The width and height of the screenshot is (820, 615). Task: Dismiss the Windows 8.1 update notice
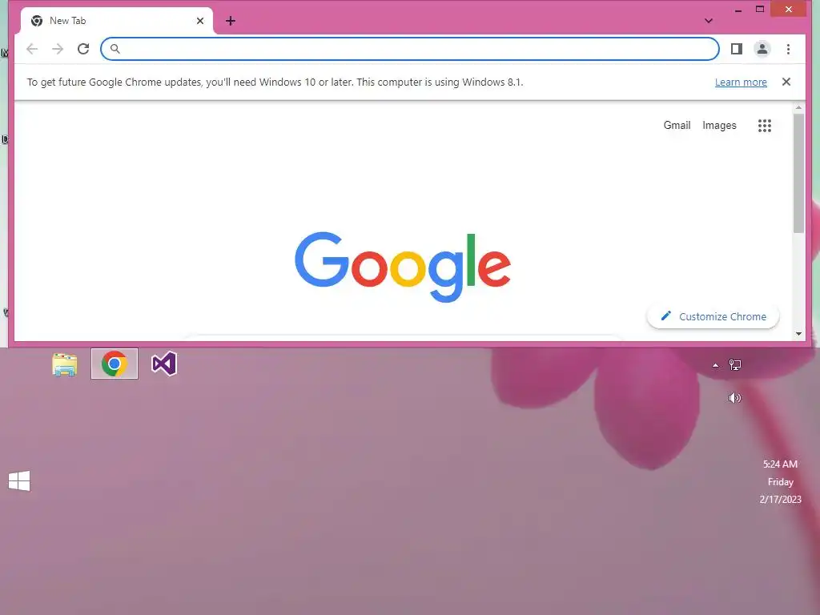[786, 82]
